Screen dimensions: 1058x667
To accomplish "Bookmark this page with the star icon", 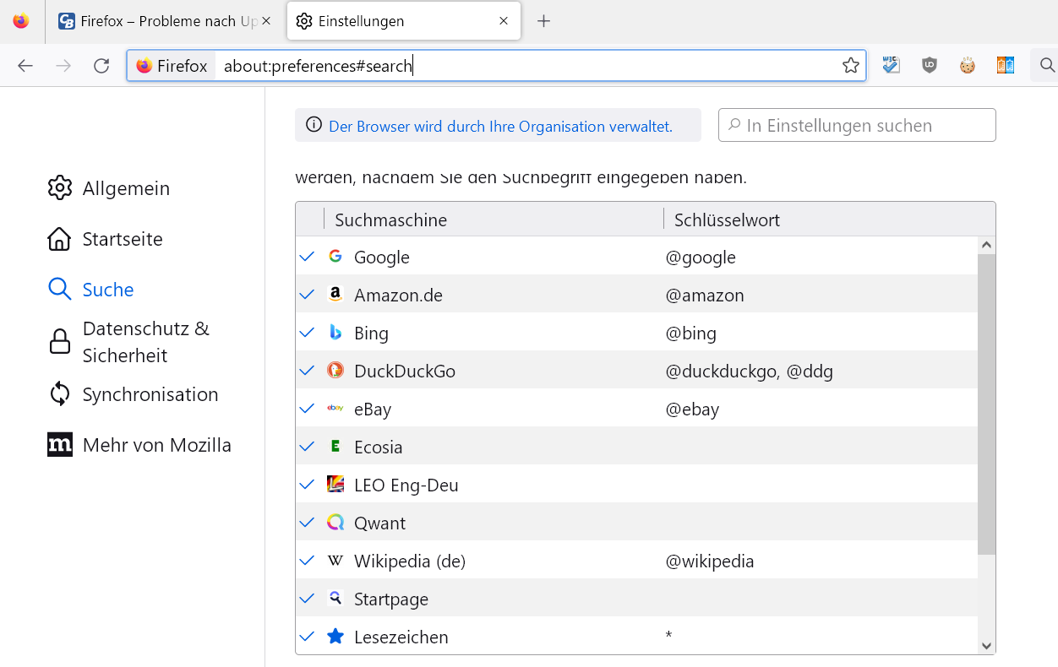I will pos(851,66).
